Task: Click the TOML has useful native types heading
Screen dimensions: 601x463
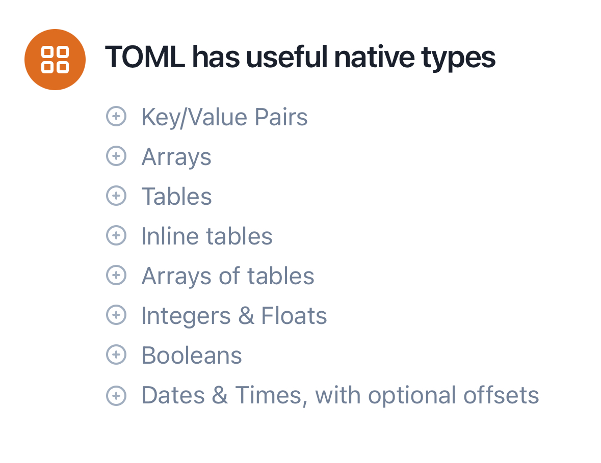Action: pos(300,58)
